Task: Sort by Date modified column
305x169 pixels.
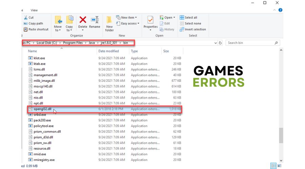Action: [x=108, y=51]
